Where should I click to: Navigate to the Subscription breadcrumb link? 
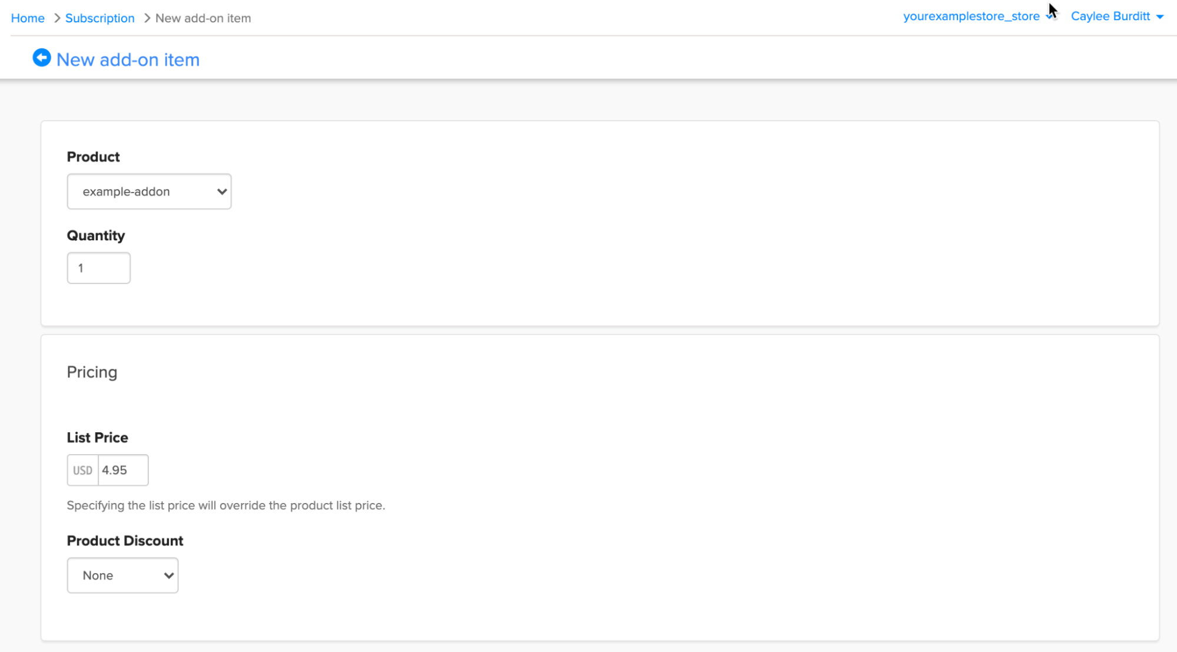(100, 18)
